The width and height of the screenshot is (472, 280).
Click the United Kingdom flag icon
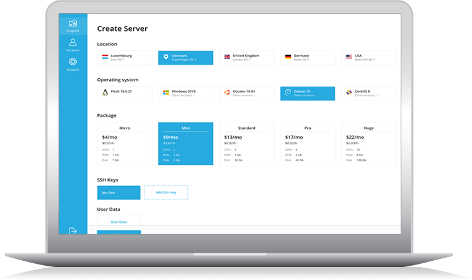pyautogui.click(x=227, y=58)
